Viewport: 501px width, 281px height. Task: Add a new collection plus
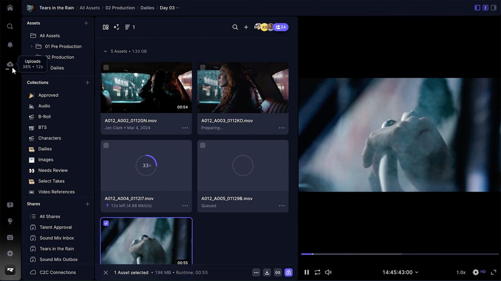pos(87,83)
